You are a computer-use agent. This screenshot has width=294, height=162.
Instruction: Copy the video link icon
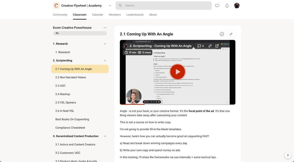pyautogui.click(x=210, y=46)
